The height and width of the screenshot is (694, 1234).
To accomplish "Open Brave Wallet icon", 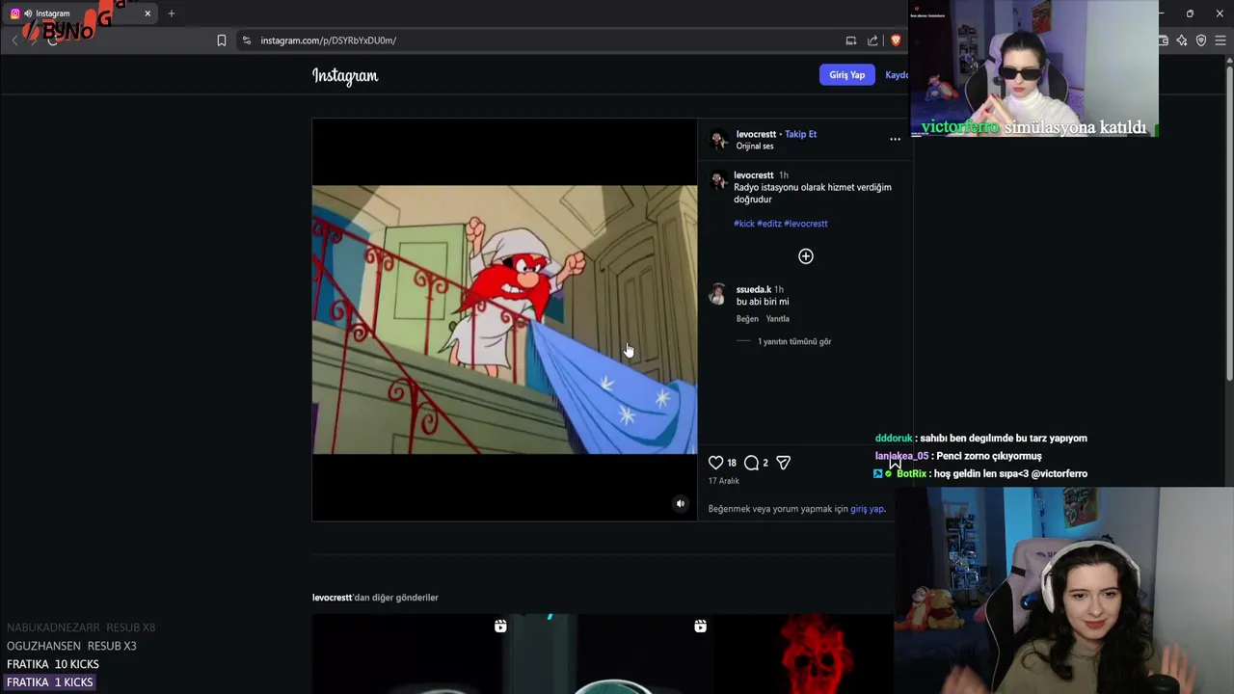I will 1164,40.
